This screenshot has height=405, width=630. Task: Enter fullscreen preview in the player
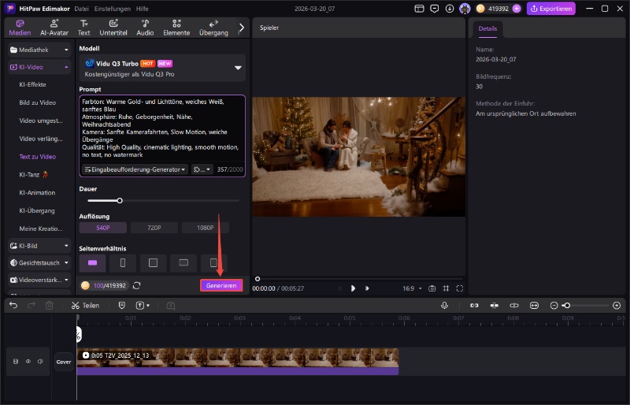[460, 288]
